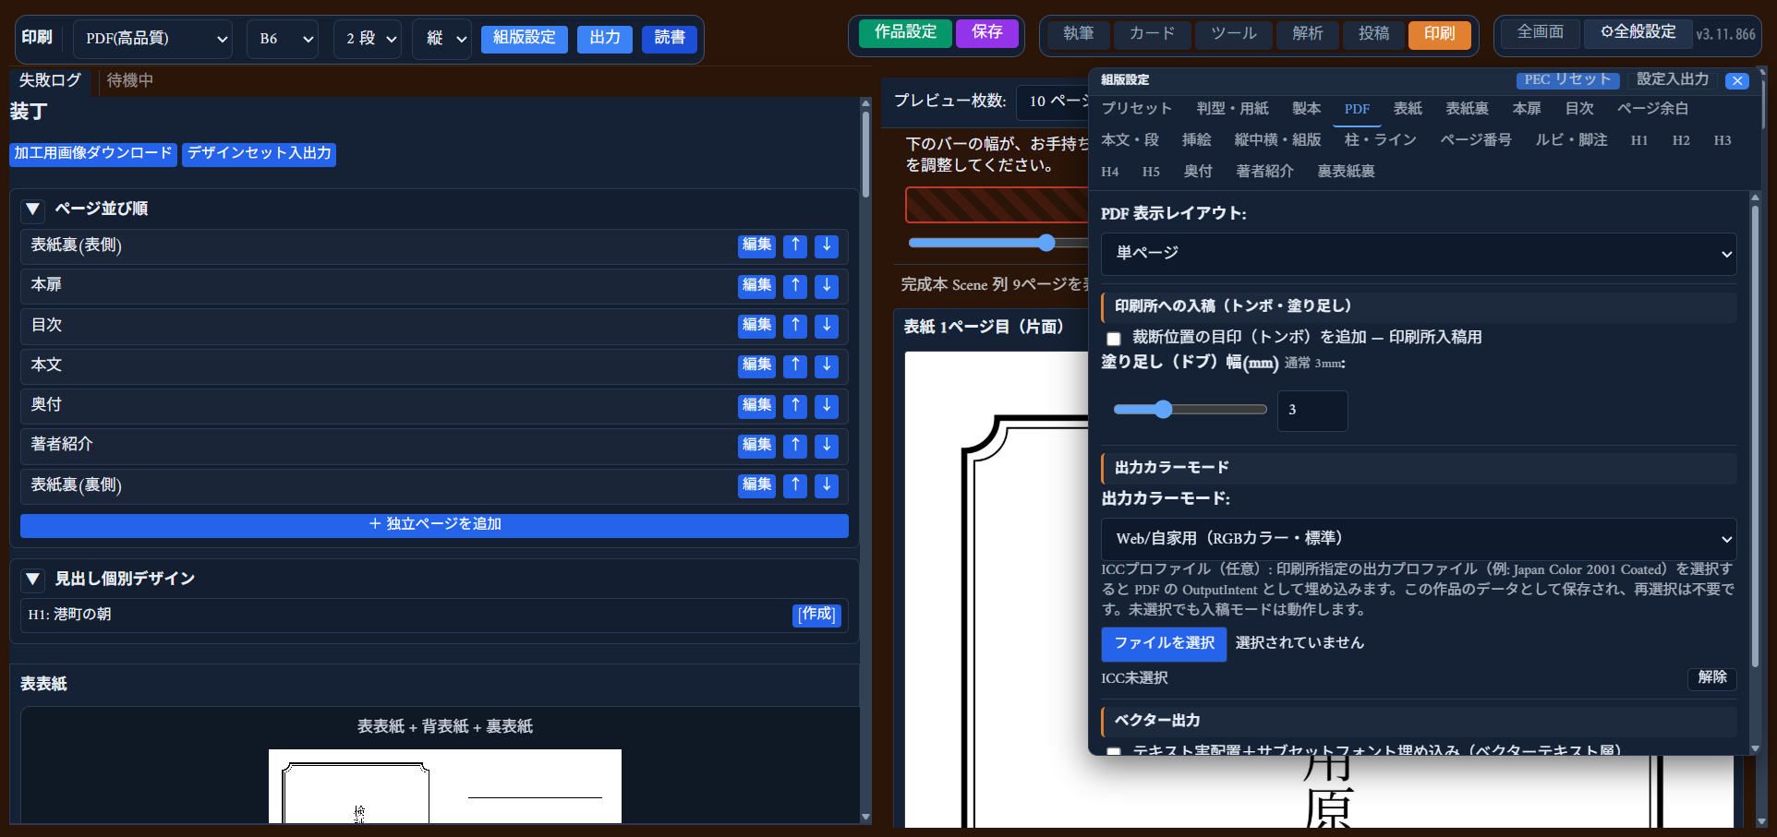1777x837 pixels.
Task: Switch to the 投稿 tab
Action: point(1373,34)
